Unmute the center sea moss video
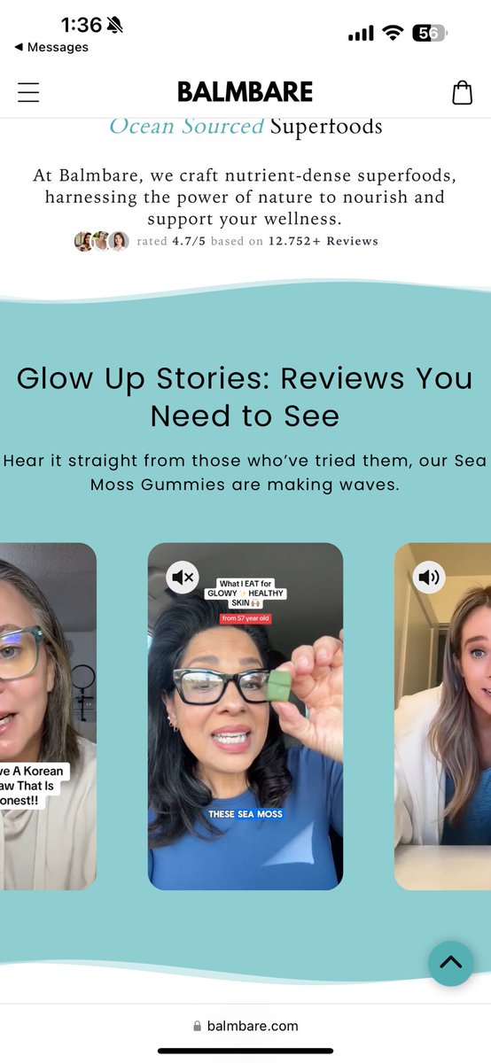The image size is (491, 1063). [183, 578]
